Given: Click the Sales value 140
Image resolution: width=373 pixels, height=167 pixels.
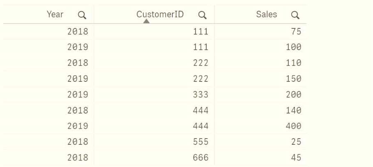Looking at the screenshot, I should [293, 110].
